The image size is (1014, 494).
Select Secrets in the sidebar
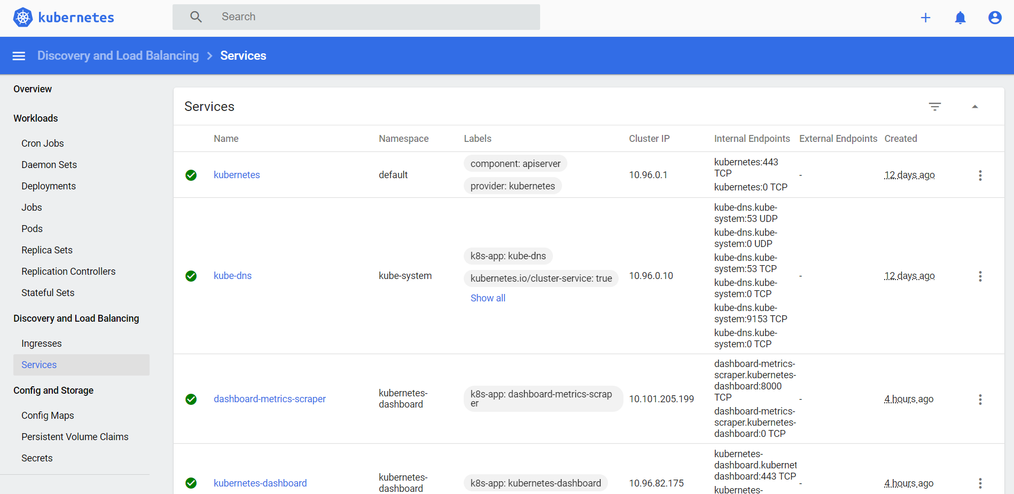(37, 458)
